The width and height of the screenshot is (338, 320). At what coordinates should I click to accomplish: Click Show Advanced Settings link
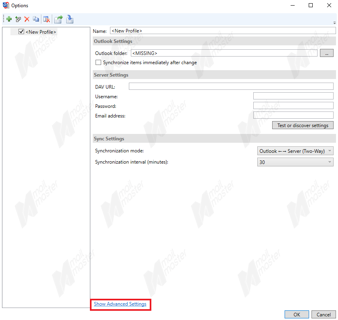coord(120,304)
